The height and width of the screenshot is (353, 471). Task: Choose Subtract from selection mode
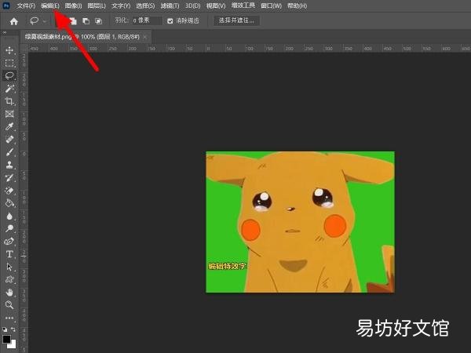(86, 20)
